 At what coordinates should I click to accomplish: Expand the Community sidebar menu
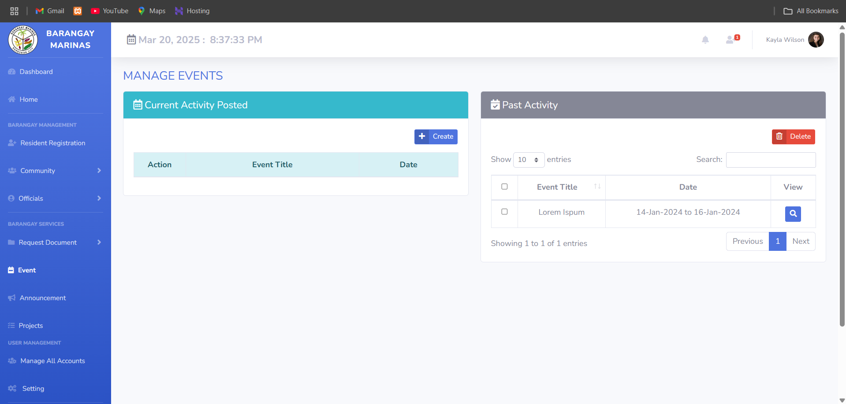tap(55, 171)
